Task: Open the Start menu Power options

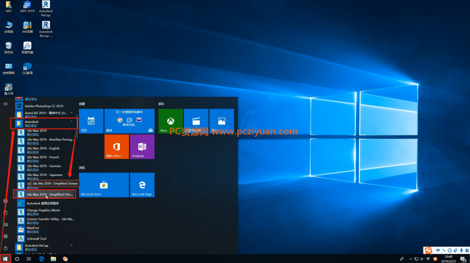Action: click(x=6, y=248)
